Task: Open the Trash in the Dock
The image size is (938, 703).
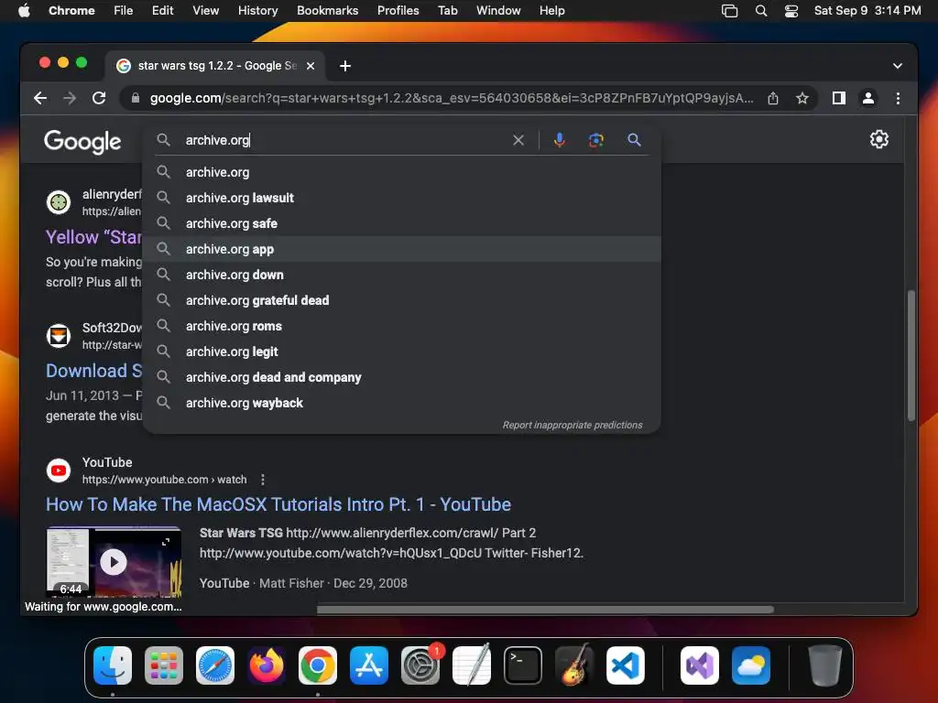Action: coord(825,665)
